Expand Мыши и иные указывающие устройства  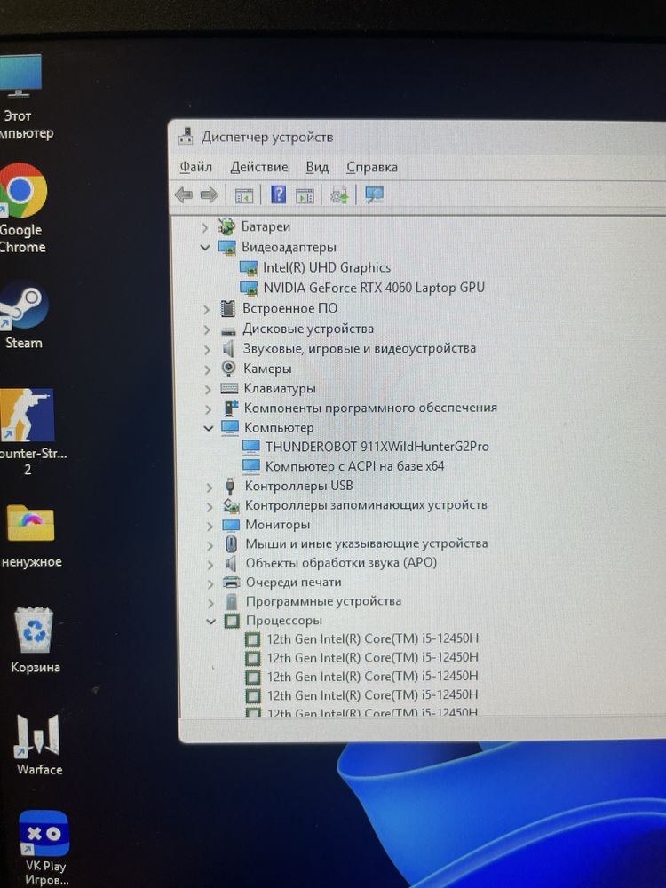pyautogui.click(x=210, y=545)
